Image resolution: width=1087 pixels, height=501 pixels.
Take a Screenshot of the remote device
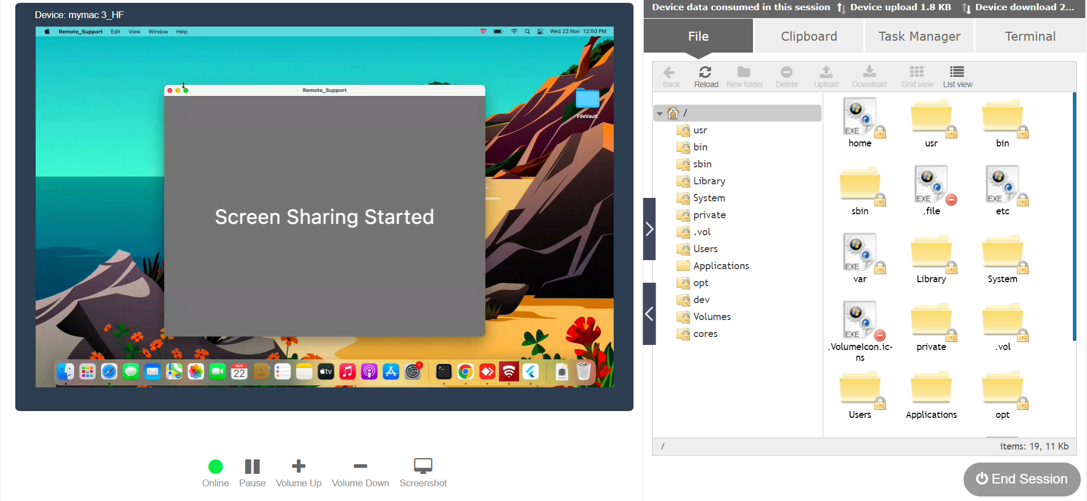[423, 466]
